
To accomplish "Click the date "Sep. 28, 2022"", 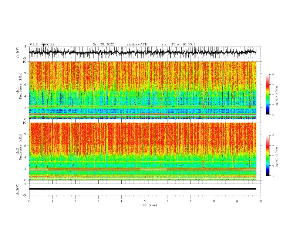I will coord(103,44).
